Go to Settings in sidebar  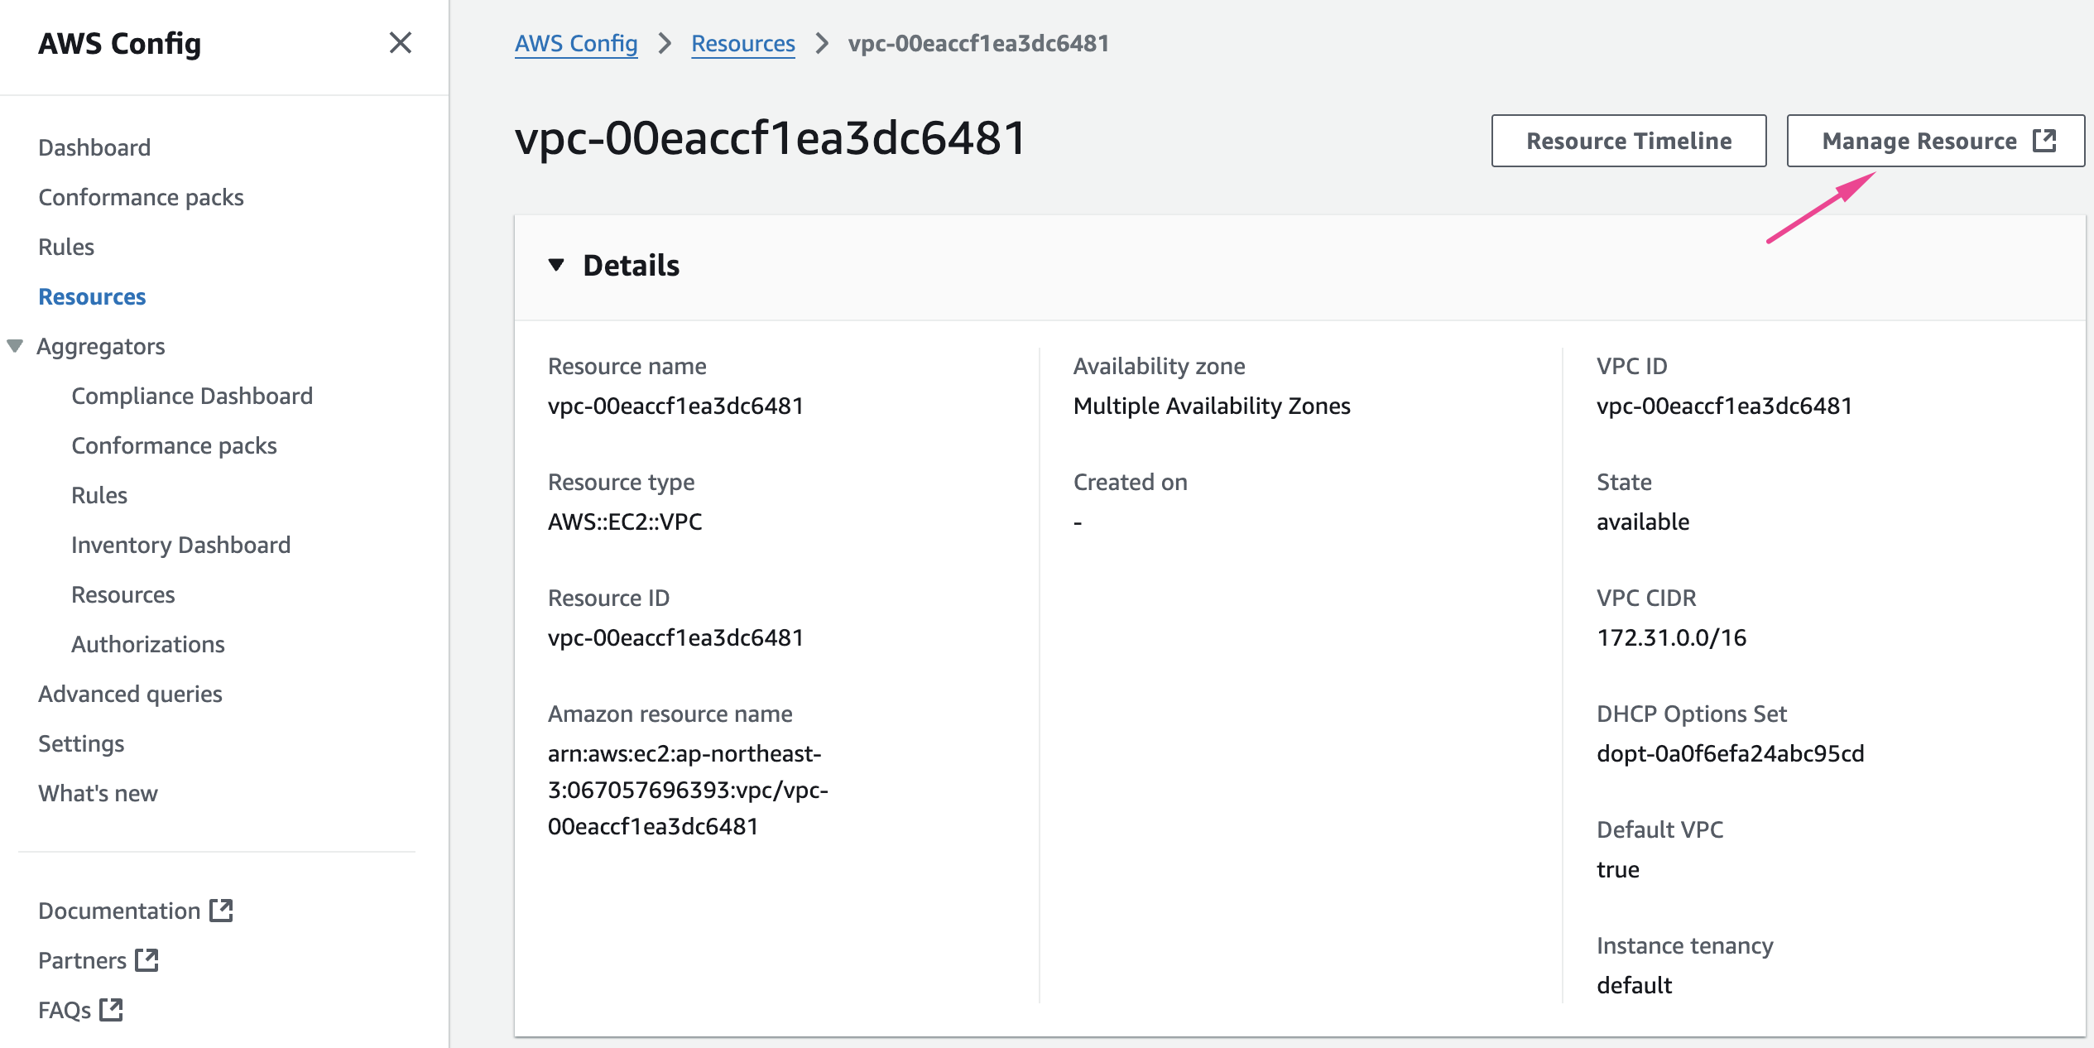(x=81, y=743)
